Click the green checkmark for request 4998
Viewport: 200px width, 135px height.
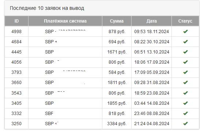185,31
